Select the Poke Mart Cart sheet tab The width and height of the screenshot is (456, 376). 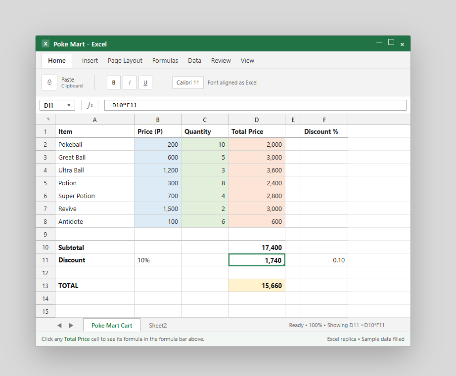tap(112, 326)
